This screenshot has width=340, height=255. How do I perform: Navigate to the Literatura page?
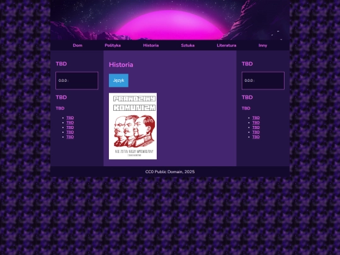pos(227,45)
